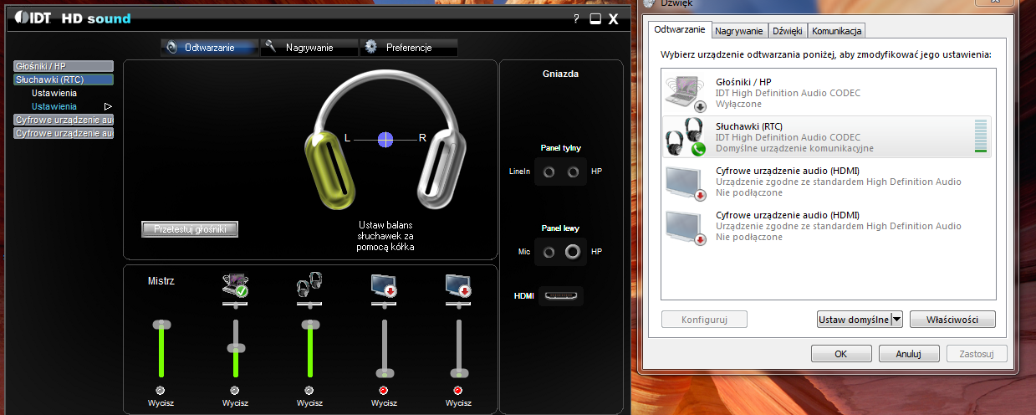Confirm with OK in Dźwięk window
This screenshot has height=415, width=1036.
click(x=841, y=354)
